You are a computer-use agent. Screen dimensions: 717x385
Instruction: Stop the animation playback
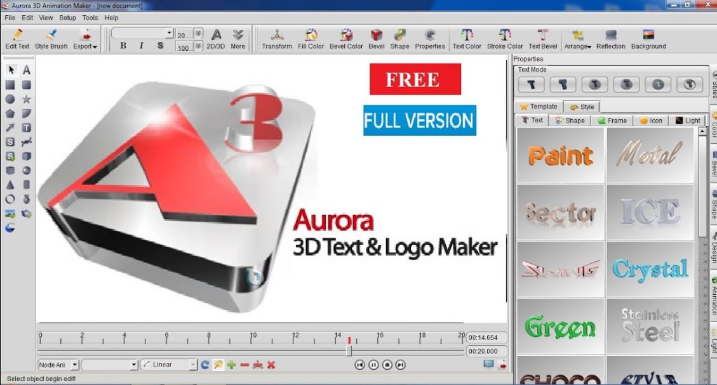pos(387,365)
